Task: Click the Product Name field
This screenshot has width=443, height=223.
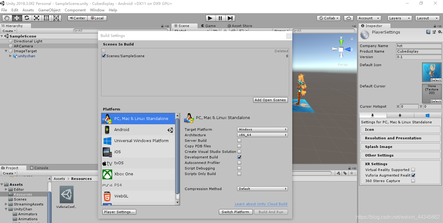Action: point(419,51)
